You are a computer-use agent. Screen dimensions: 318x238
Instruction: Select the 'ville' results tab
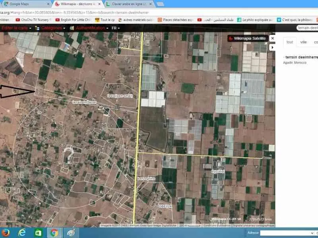point(303,42)
